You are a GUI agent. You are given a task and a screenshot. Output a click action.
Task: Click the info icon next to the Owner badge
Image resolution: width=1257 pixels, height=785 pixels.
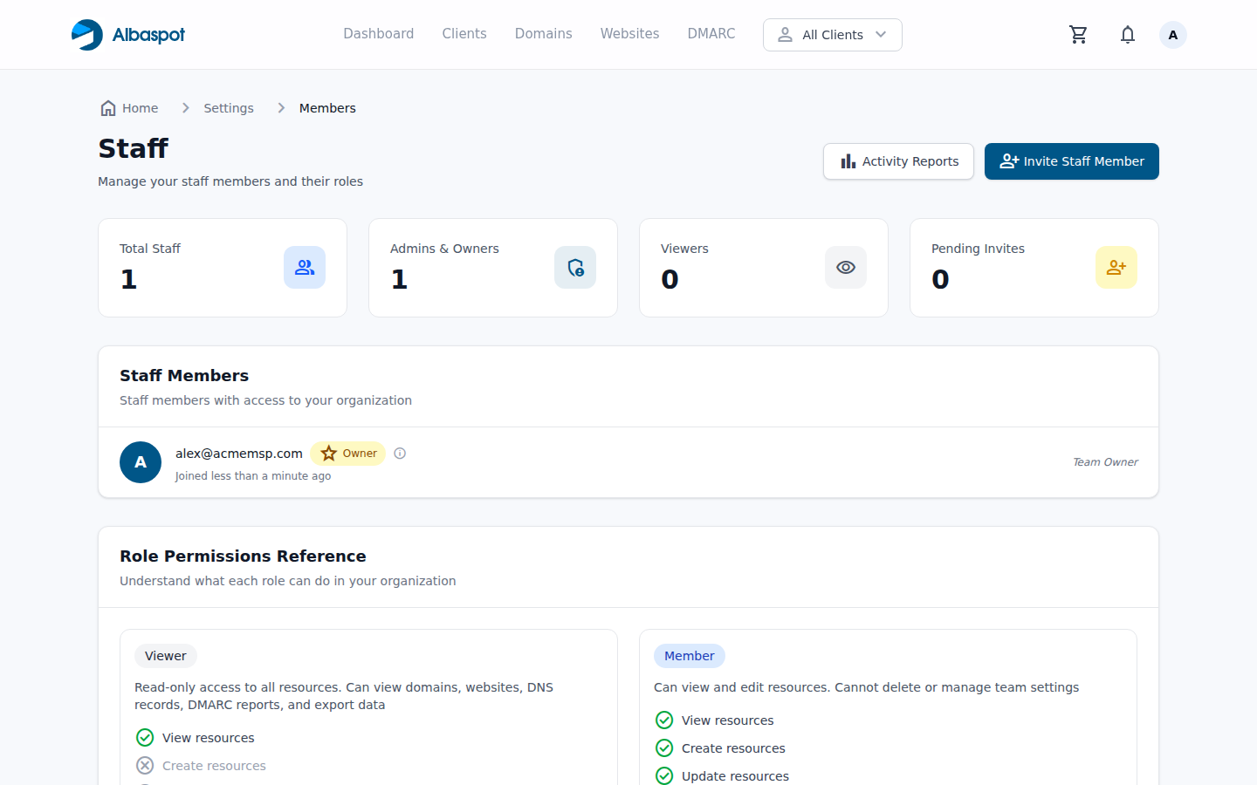pyautogui.click(x=399, y=453)
